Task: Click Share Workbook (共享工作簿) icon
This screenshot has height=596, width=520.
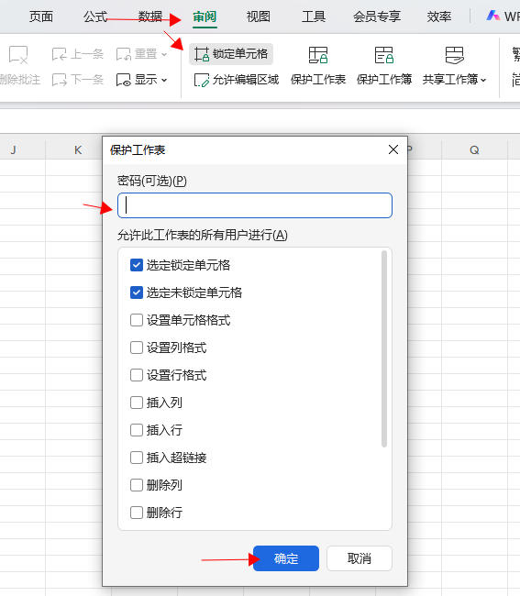Action: coord(454,55)
